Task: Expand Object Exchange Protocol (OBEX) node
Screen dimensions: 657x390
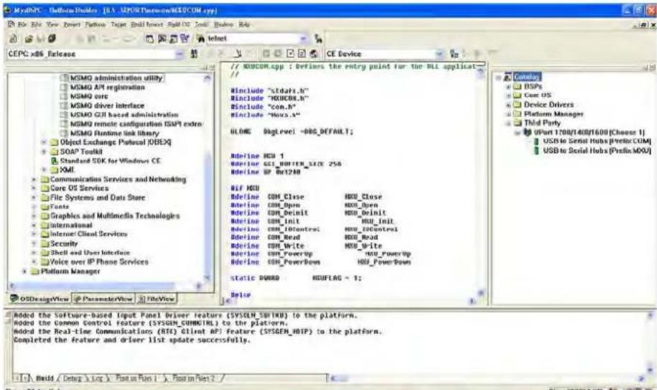Action: [x=44, y=142]
